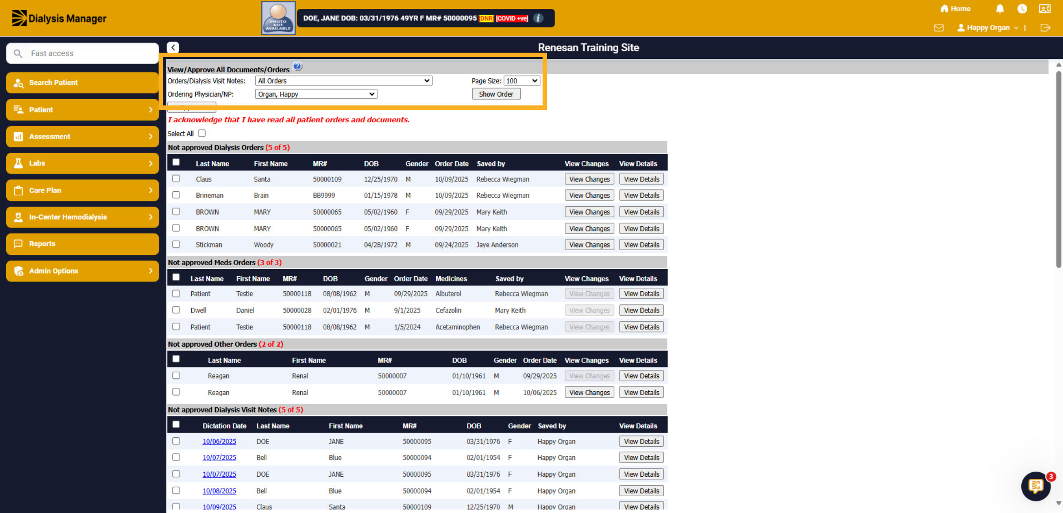Viewport: 1063px width, 513px height.
Task: Click the vertical page scrollbar
Action: tap(1059, 170)
